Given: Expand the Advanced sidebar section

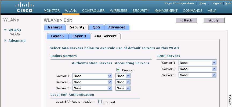Looking at the screenshot, I should [x=5, y=40].
